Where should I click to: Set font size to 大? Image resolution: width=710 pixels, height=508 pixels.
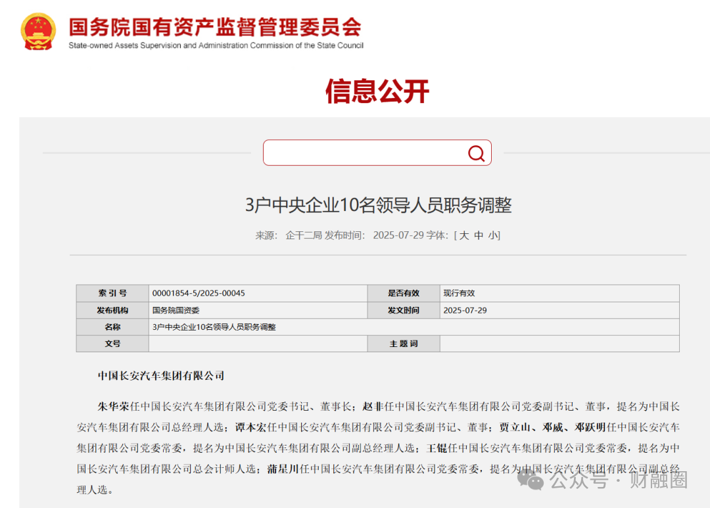(x=464, y=235)
